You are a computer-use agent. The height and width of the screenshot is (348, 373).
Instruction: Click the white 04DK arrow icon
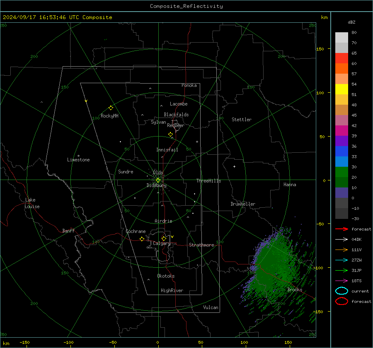click(342, 240)
